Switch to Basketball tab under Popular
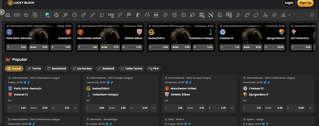Image resolution: width=319 pixels, height=126 pixels. 56,68
